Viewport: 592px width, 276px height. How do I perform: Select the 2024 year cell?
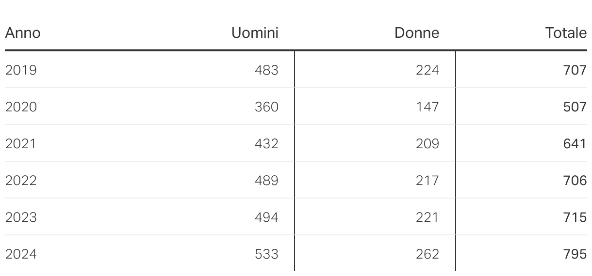click(21, 254)
